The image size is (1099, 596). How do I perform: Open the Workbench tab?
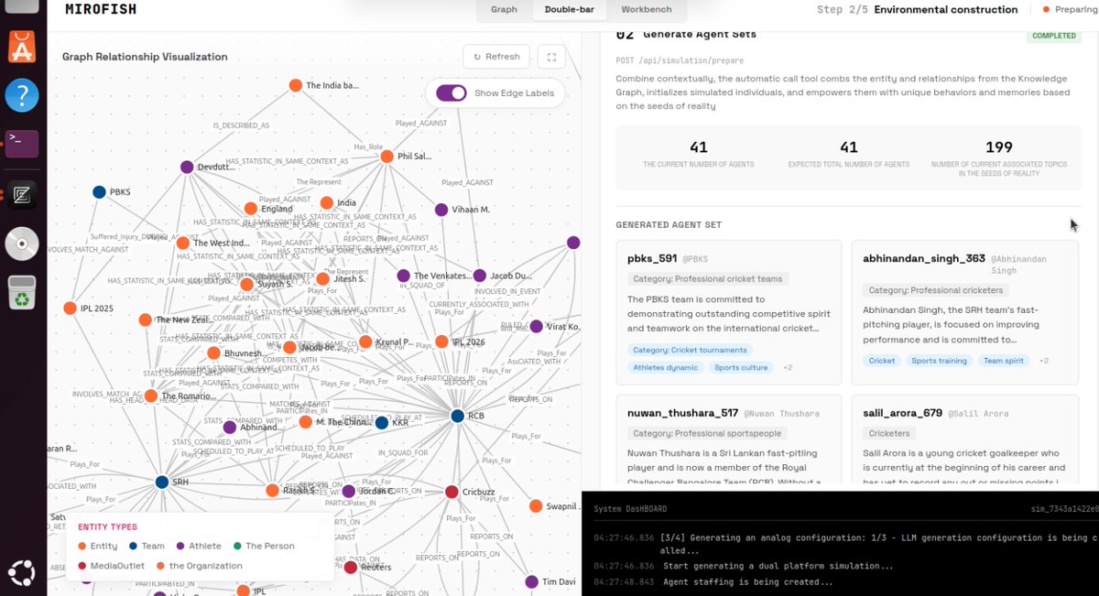tap(647, 9)
